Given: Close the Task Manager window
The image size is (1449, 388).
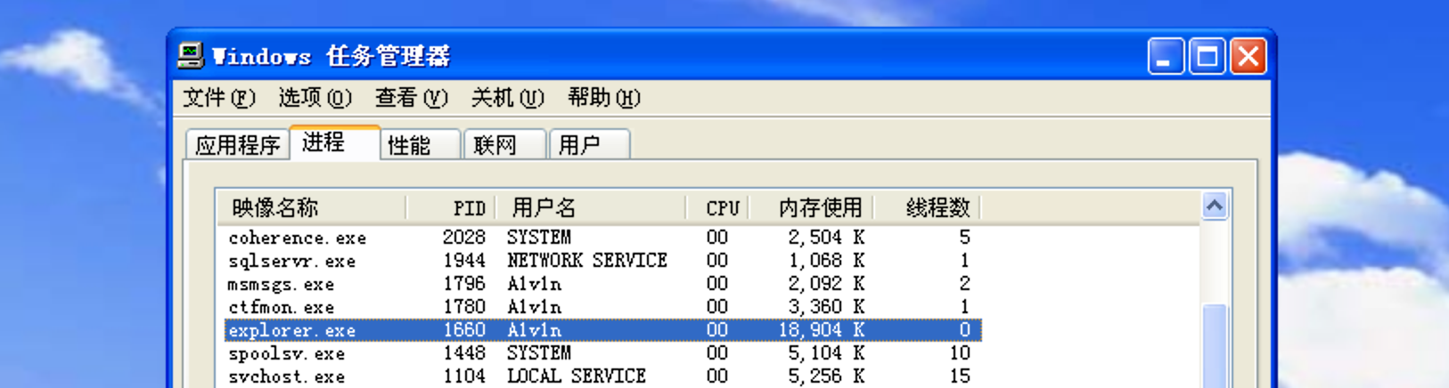Looking at the screenshot, I should [1248, 57].
